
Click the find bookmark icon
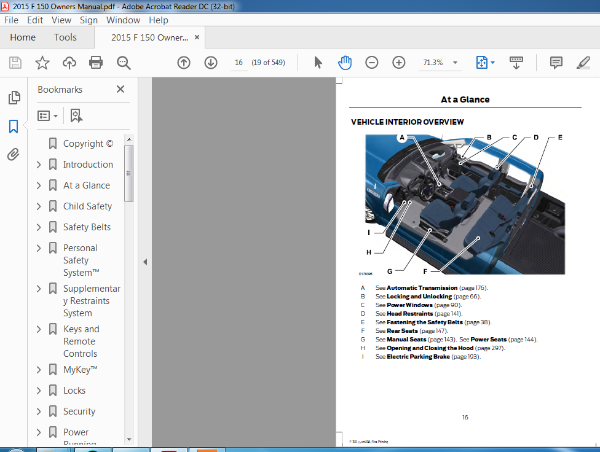pyautogui.click(x=76, y=115)
